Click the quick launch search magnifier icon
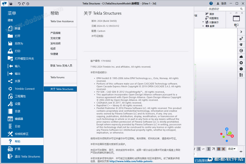The width and height of the screenshot is (246, 164). pyautogui.click(x=241, y=9)
